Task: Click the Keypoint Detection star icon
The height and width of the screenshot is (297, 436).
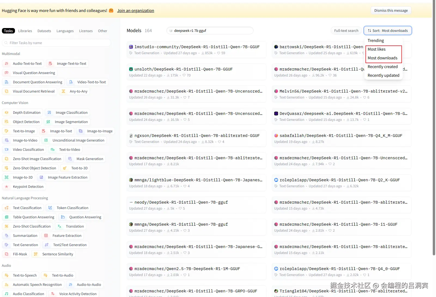Action: tap(7, 187)
